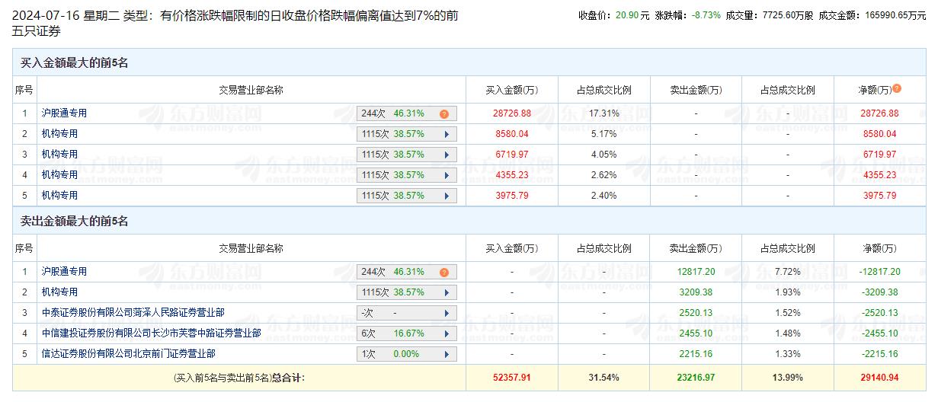Click the question icon in the sell-side 沪股通专用 row
This screenshot has height=402, width=938.
coord(444,272)
